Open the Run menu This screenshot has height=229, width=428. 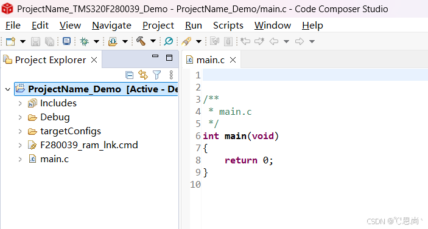coord(194,26)
